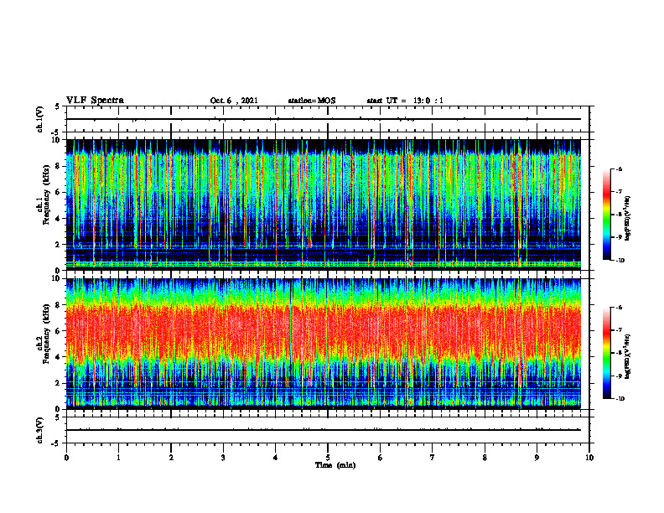Click the upper color scale bar beside ch.1

point(606,215)
